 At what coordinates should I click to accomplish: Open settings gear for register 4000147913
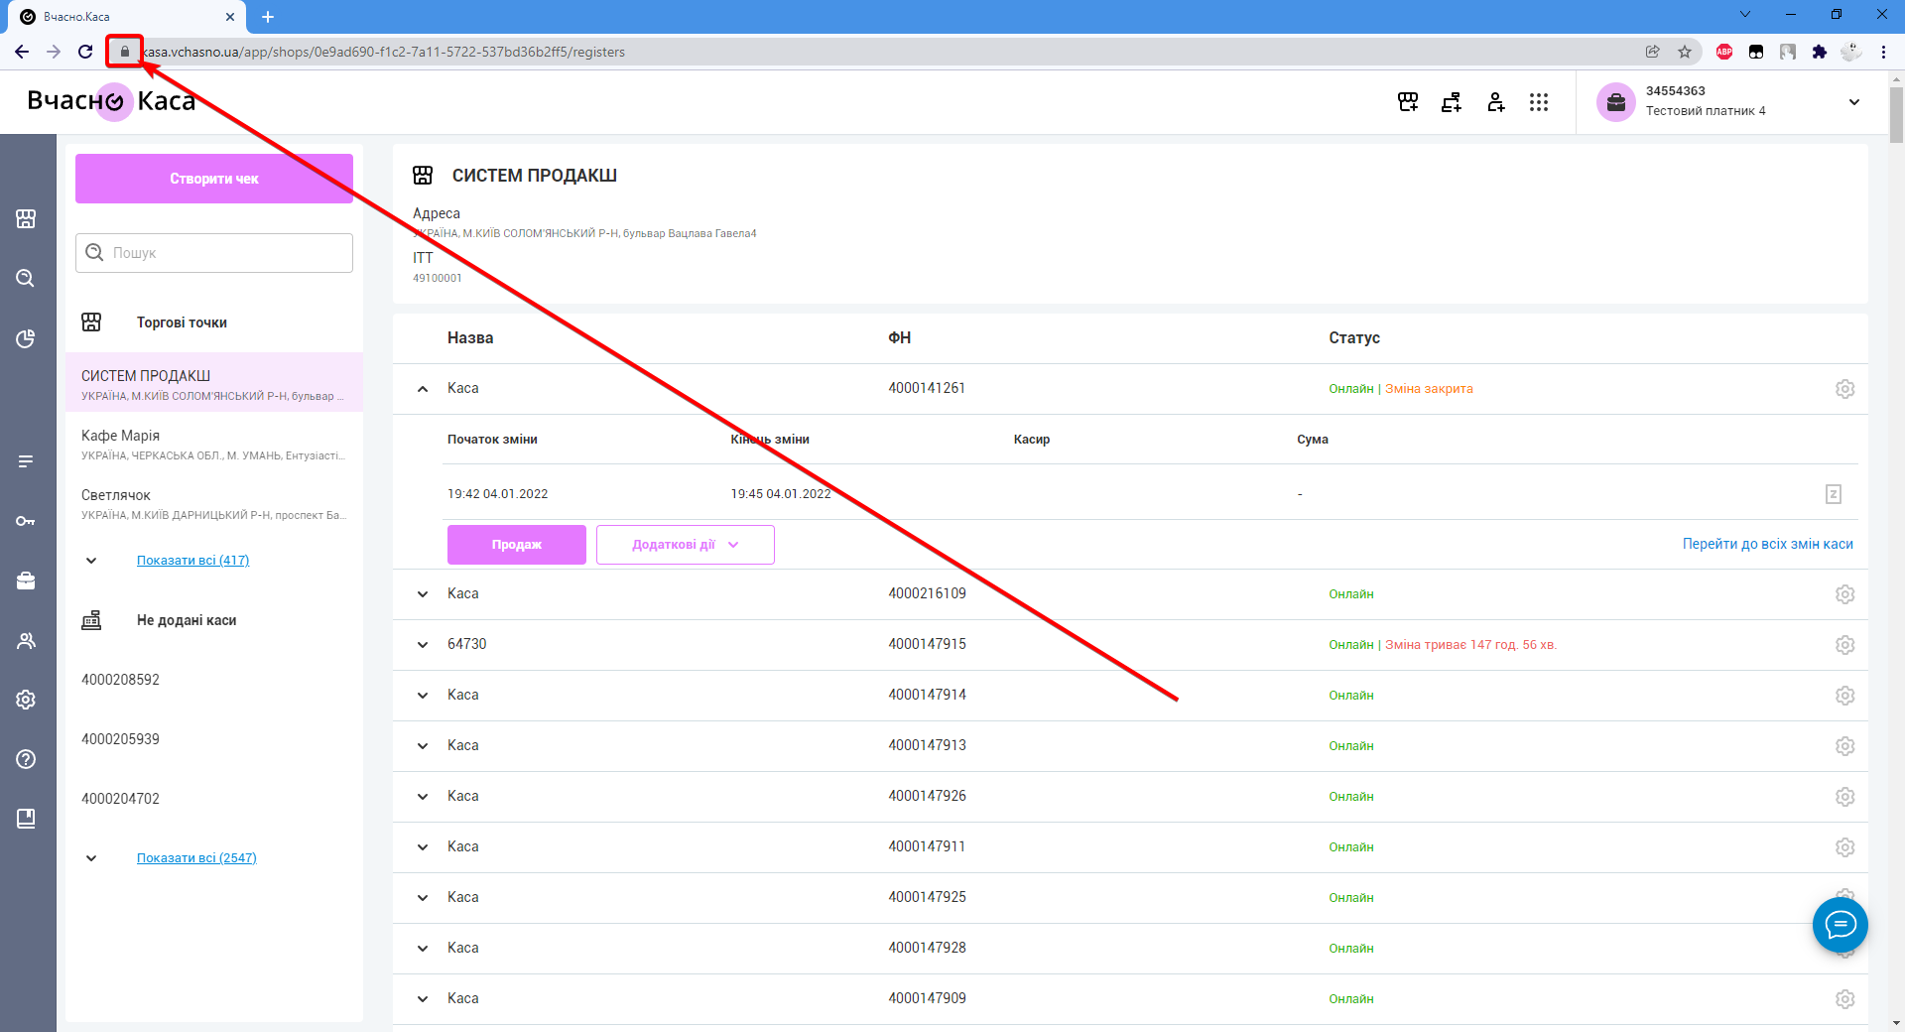(1844, 746)
